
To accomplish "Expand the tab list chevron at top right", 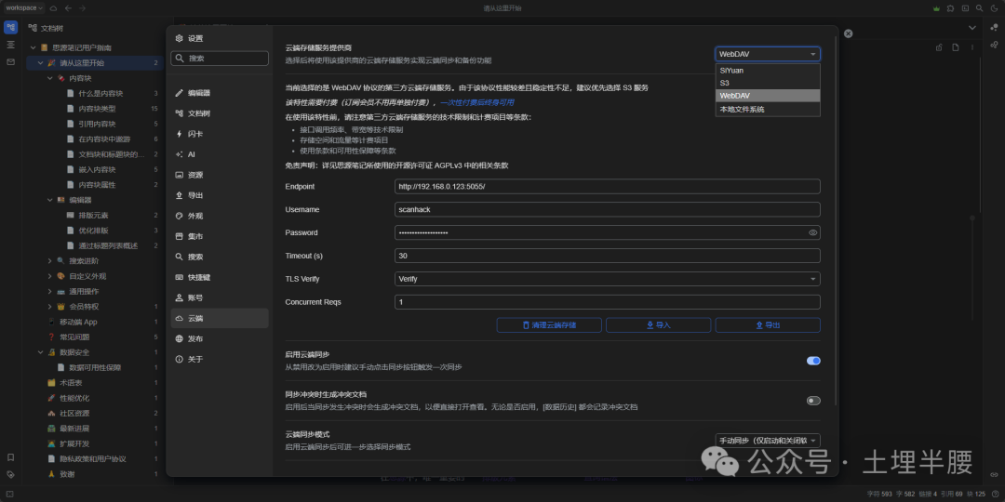I will 972,28.
